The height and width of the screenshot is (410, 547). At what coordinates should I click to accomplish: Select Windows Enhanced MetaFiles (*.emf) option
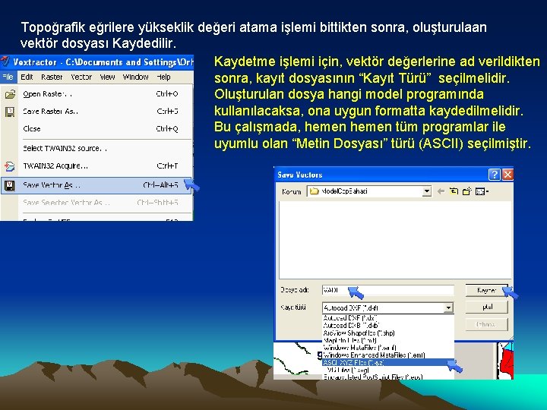[388, 355]
